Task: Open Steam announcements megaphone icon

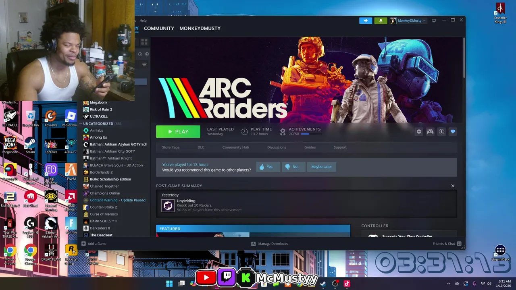Action: [x=366, y=21]
